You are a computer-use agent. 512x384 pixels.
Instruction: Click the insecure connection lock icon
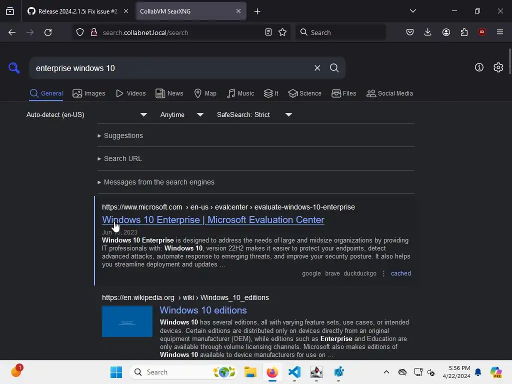93,32
